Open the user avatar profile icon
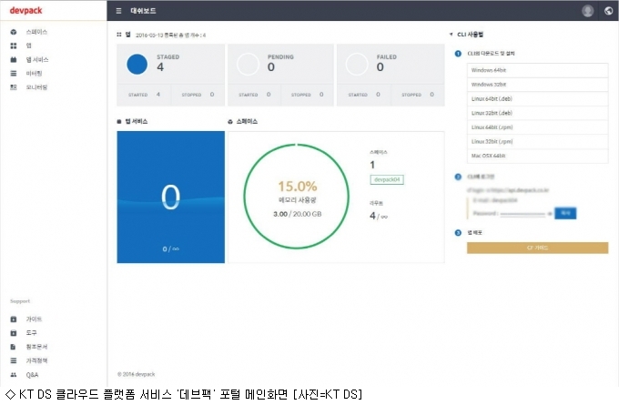This screenshot has width=619, height=405. [x=587, y=11]
